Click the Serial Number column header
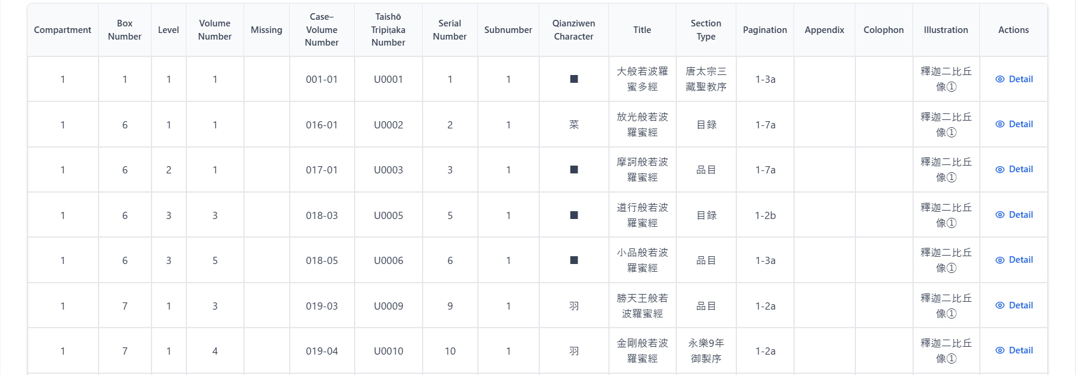The width and height of the screenshot is (1076, 375). (x=450, y=30)
